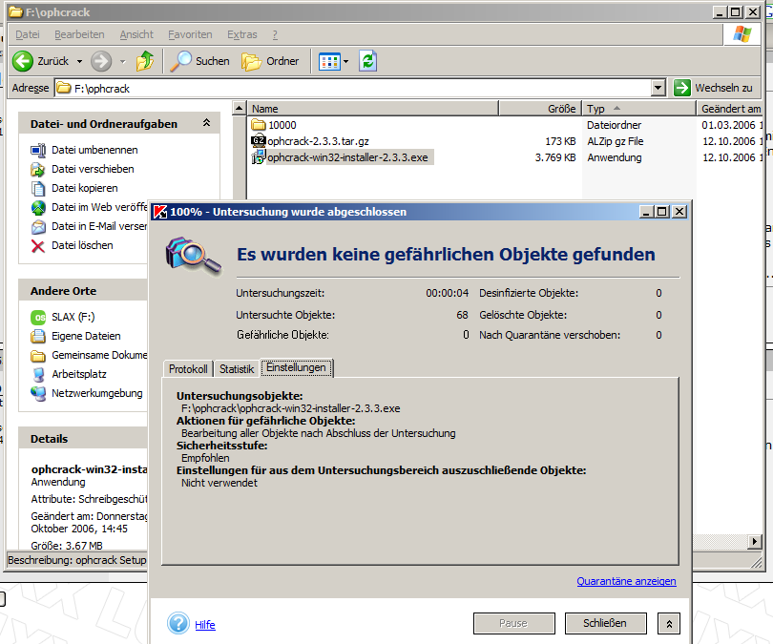Open Netzwerkumgebung network icon

38,393
